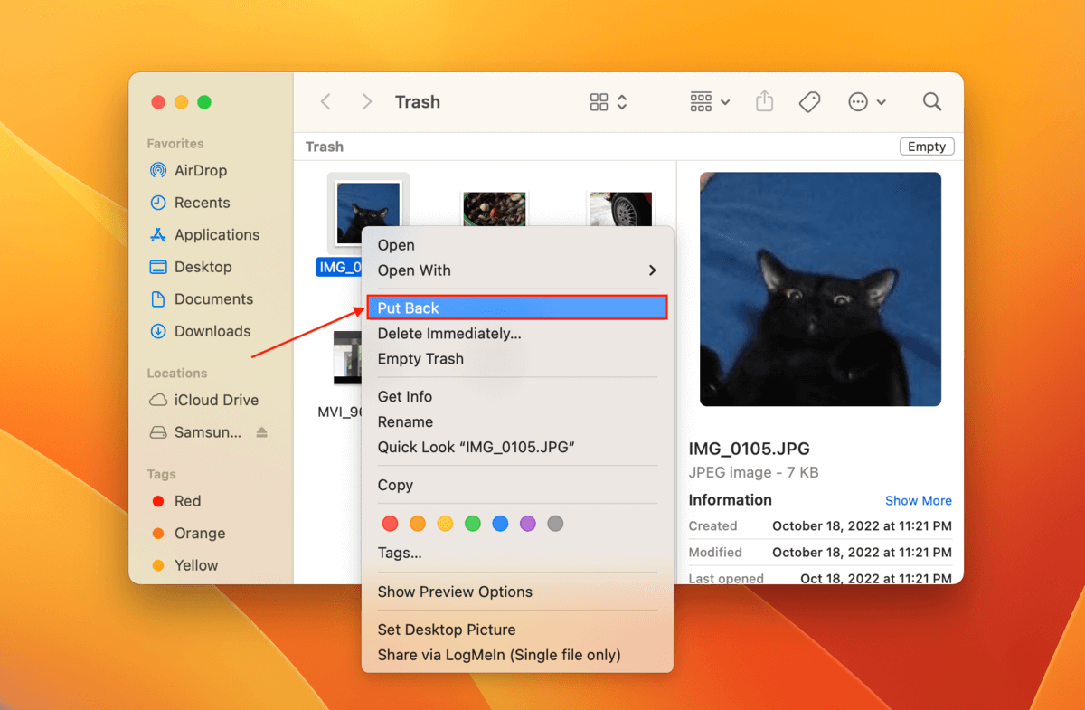Apply the red color tag
The height and width of the screenshot is (710, 1085).
[x=391, y=524]
